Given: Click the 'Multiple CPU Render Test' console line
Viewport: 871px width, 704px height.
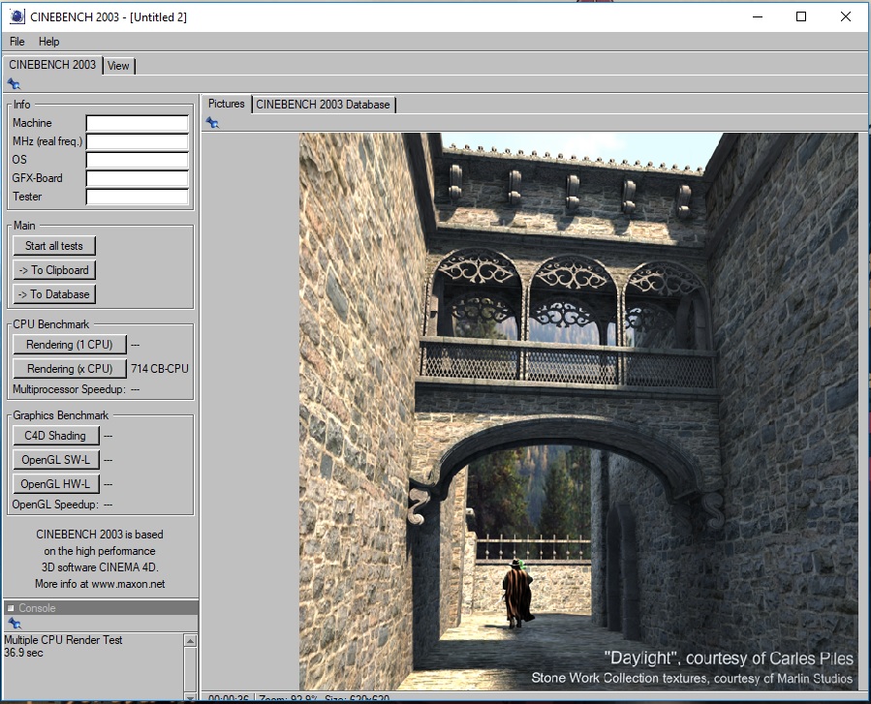Looking at the screenshot, I should 63,639.
